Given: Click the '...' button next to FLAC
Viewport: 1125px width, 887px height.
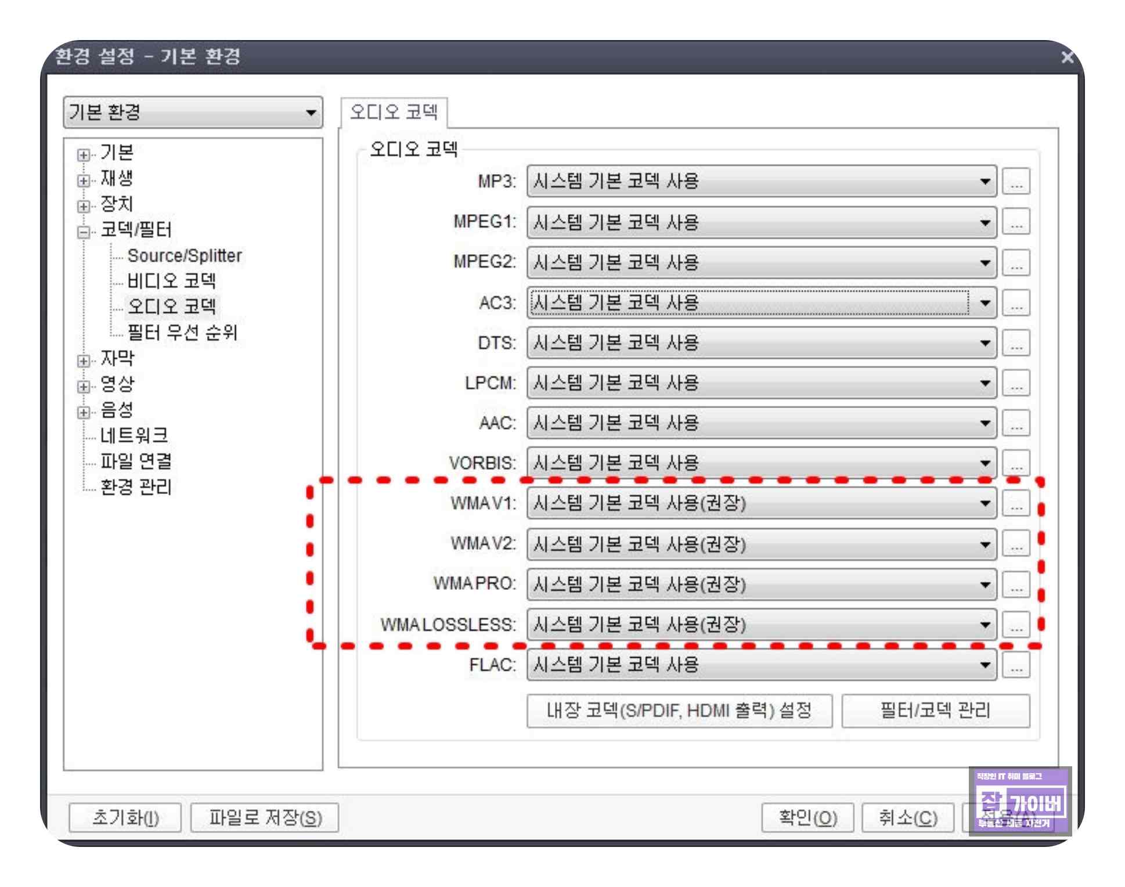Looking at the screenshot, I should tap(1016, 665).
